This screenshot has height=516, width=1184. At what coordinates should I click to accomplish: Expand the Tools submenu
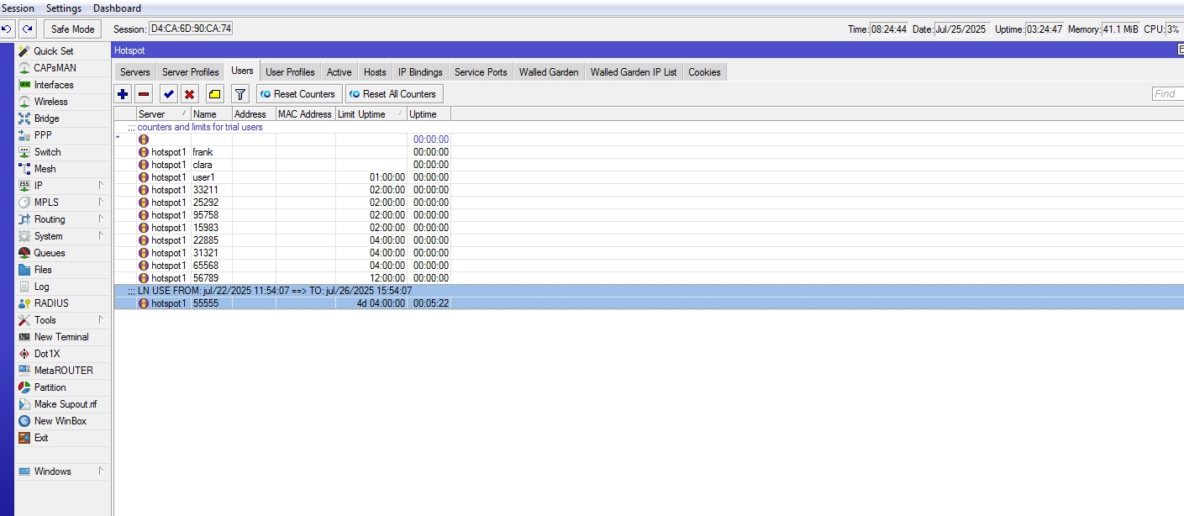(63, 320)
